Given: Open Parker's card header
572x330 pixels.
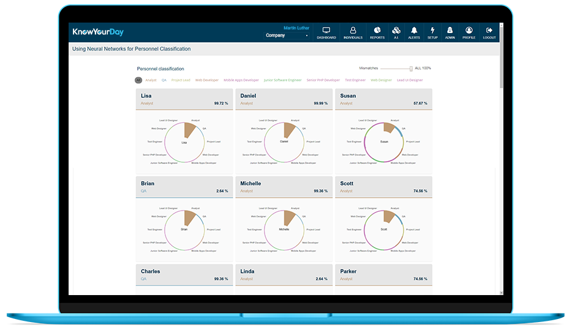Looking at the screenshot, I should pos(383,275).
